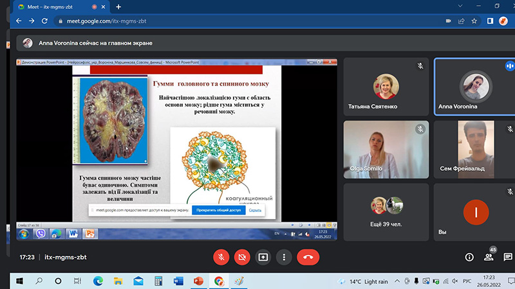Screen dimensions: 515x289
Task: Click the 'Скрыть' link in sharing bar
Action: (255, 210)
